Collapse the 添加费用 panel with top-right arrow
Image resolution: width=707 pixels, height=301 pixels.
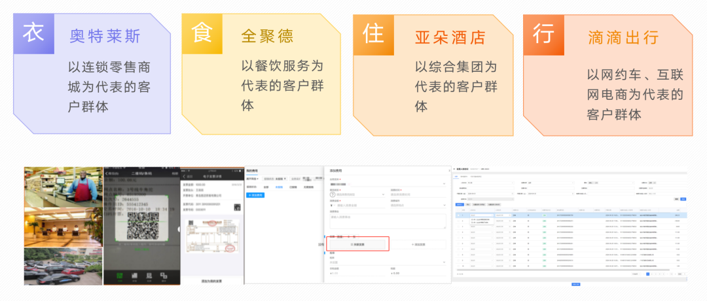448,171
